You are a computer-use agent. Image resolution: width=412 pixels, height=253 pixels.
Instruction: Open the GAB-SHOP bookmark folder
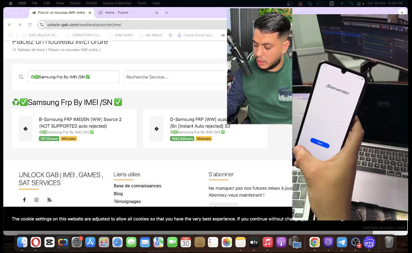[x=120, y=35]
